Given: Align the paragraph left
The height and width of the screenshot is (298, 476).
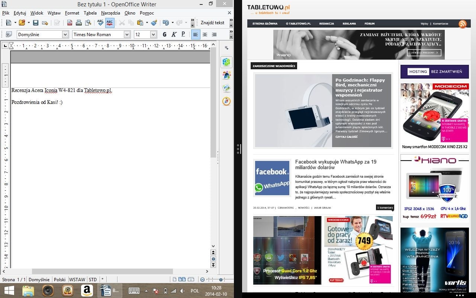Looking at the screenshot, I should point(196,34).
